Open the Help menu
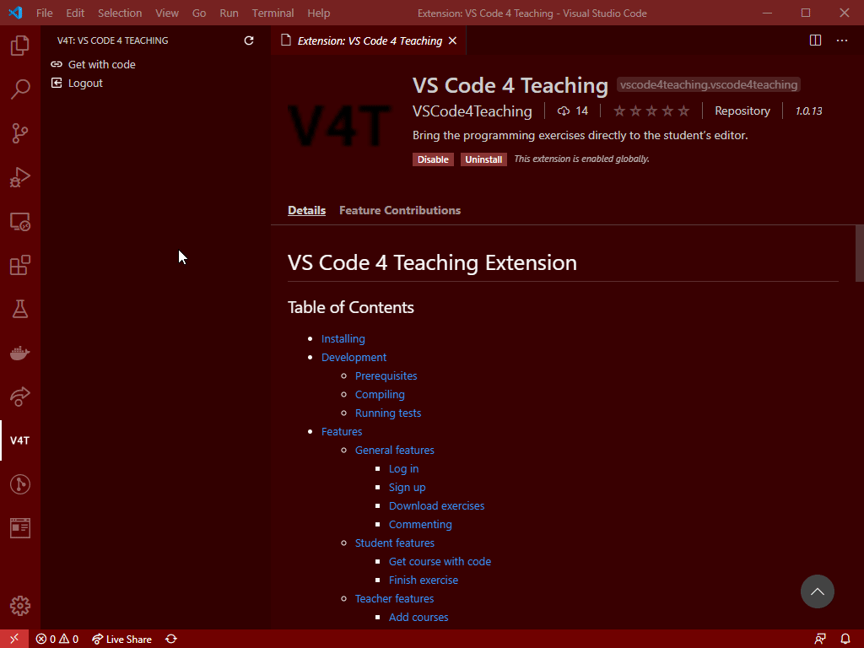Viewport: 864px width, 648px height. pyautogui.click(x=318, y=13)
